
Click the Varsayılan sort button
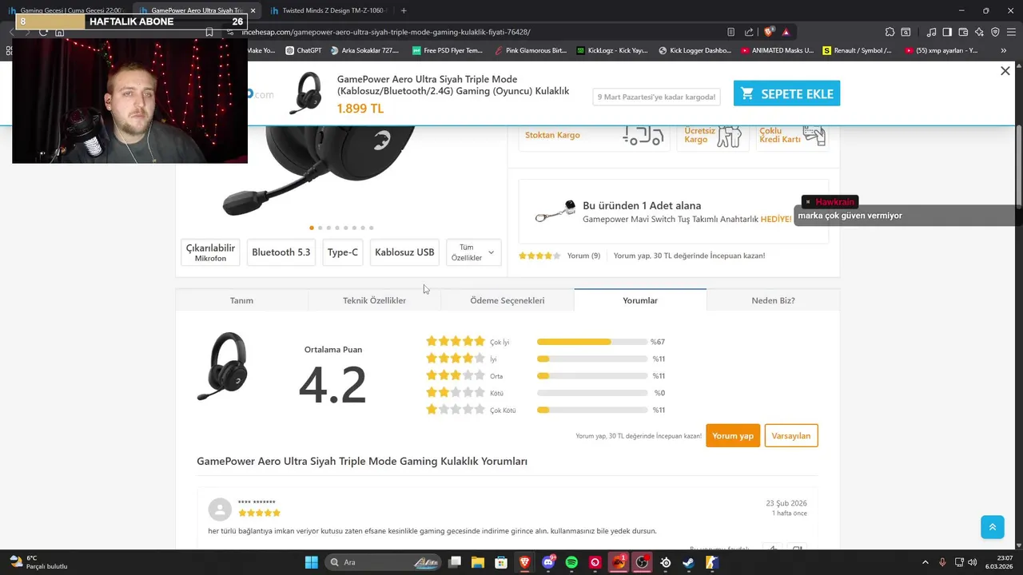click(x=791, y=435)
